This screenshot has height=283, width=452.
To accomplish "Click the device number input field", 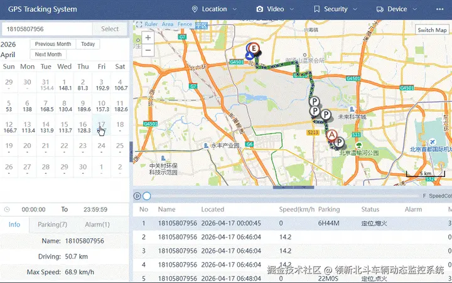I will [47, 29].
